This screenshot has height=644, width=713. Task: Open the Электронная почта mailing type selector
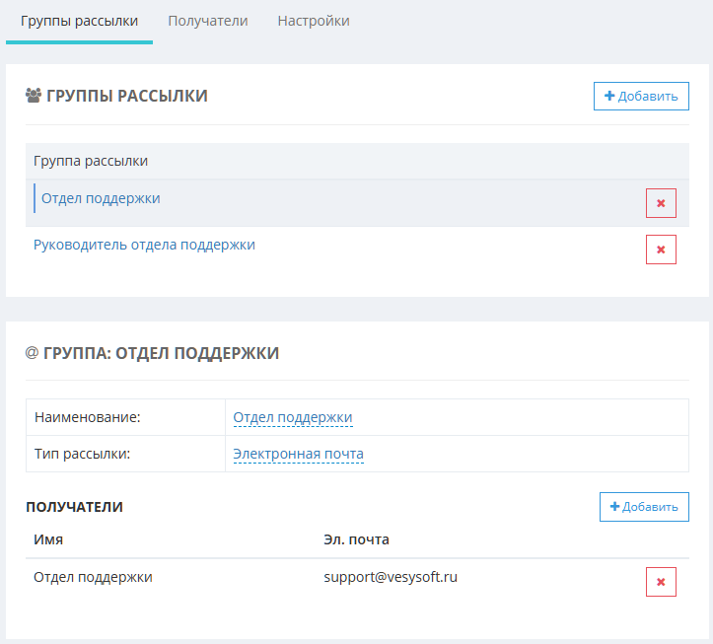point(298,455)
